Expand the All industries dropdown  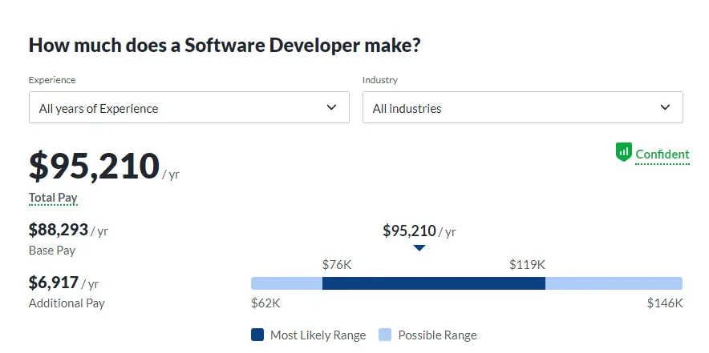coord(522,107)
